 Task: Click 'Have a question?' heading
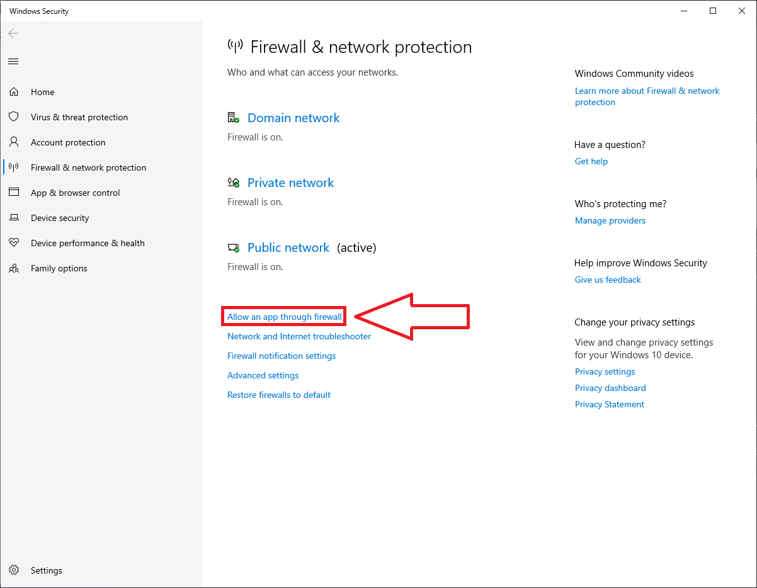(610, 145)
